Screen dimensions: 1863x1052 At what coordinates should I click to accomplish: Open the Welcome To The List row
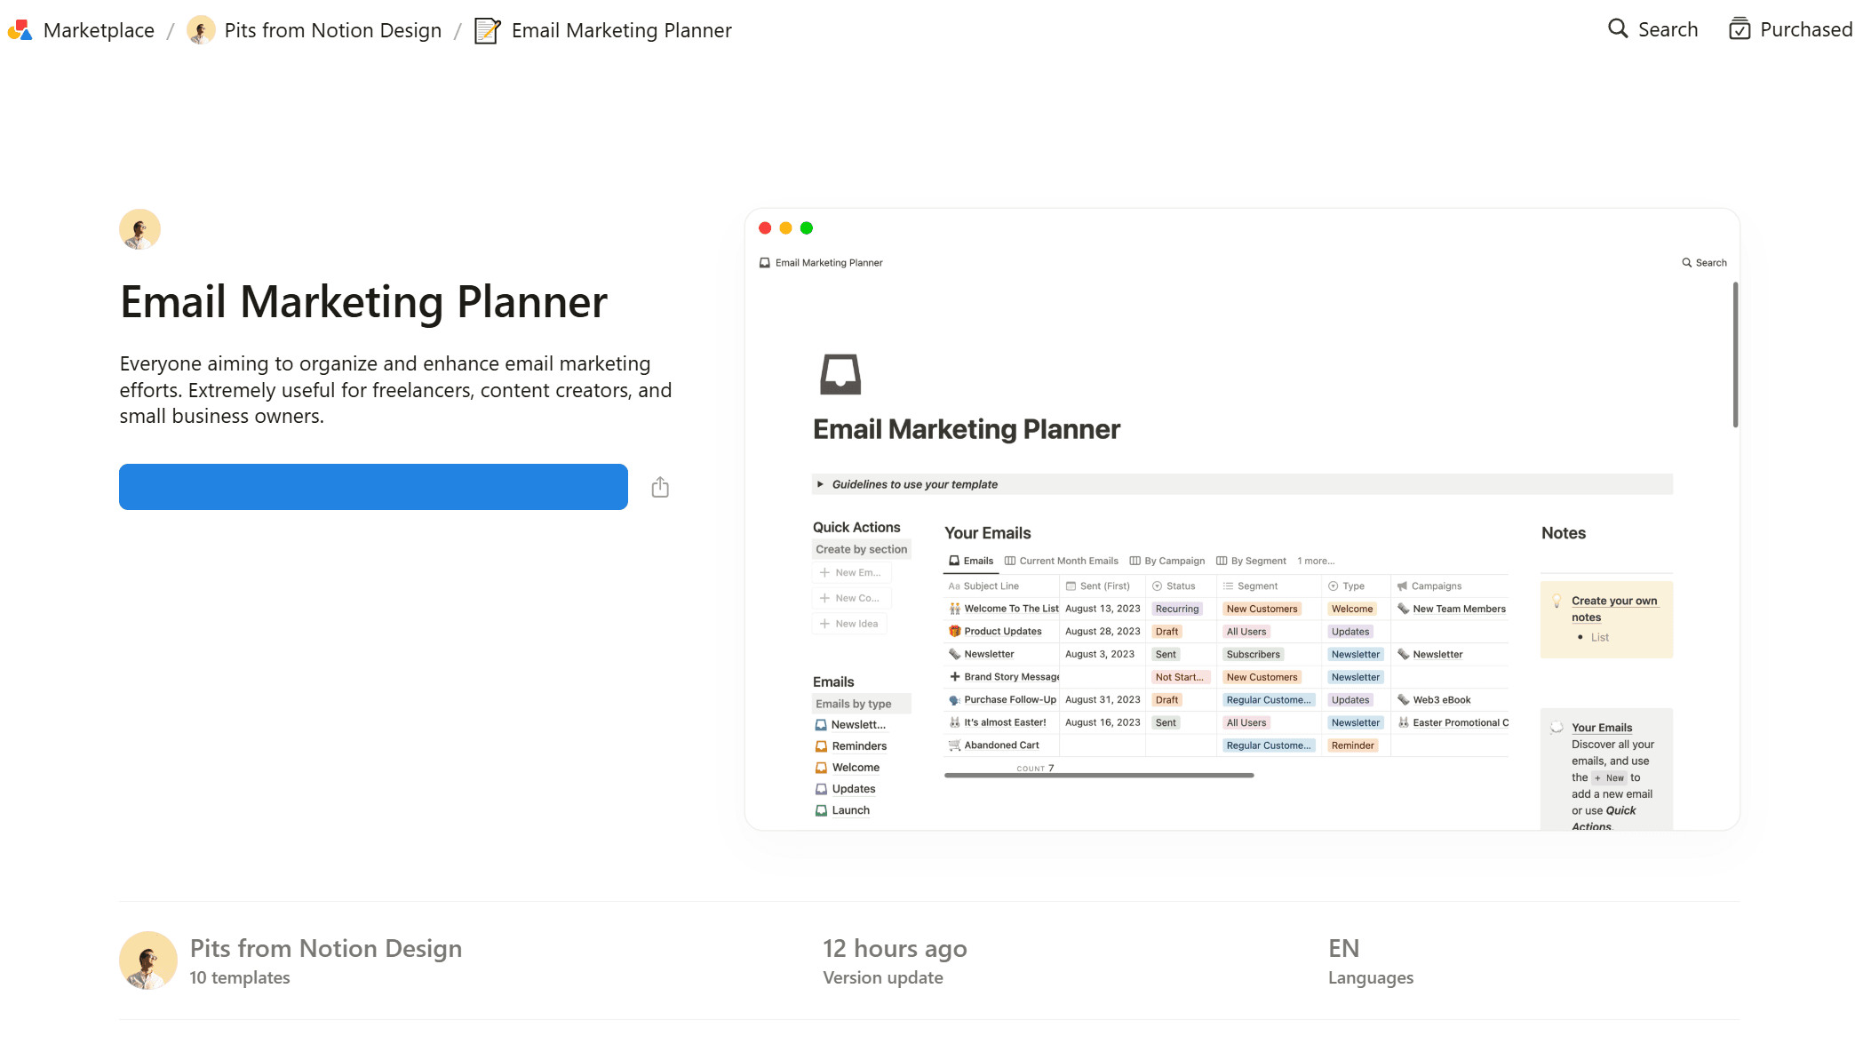(x=1011, y=609)
